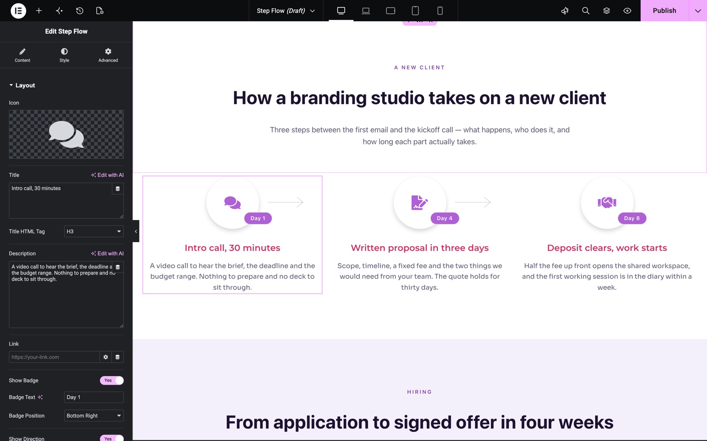Toggle the Show Direction switch
707x441 pixels.
(x=112, y=438)
